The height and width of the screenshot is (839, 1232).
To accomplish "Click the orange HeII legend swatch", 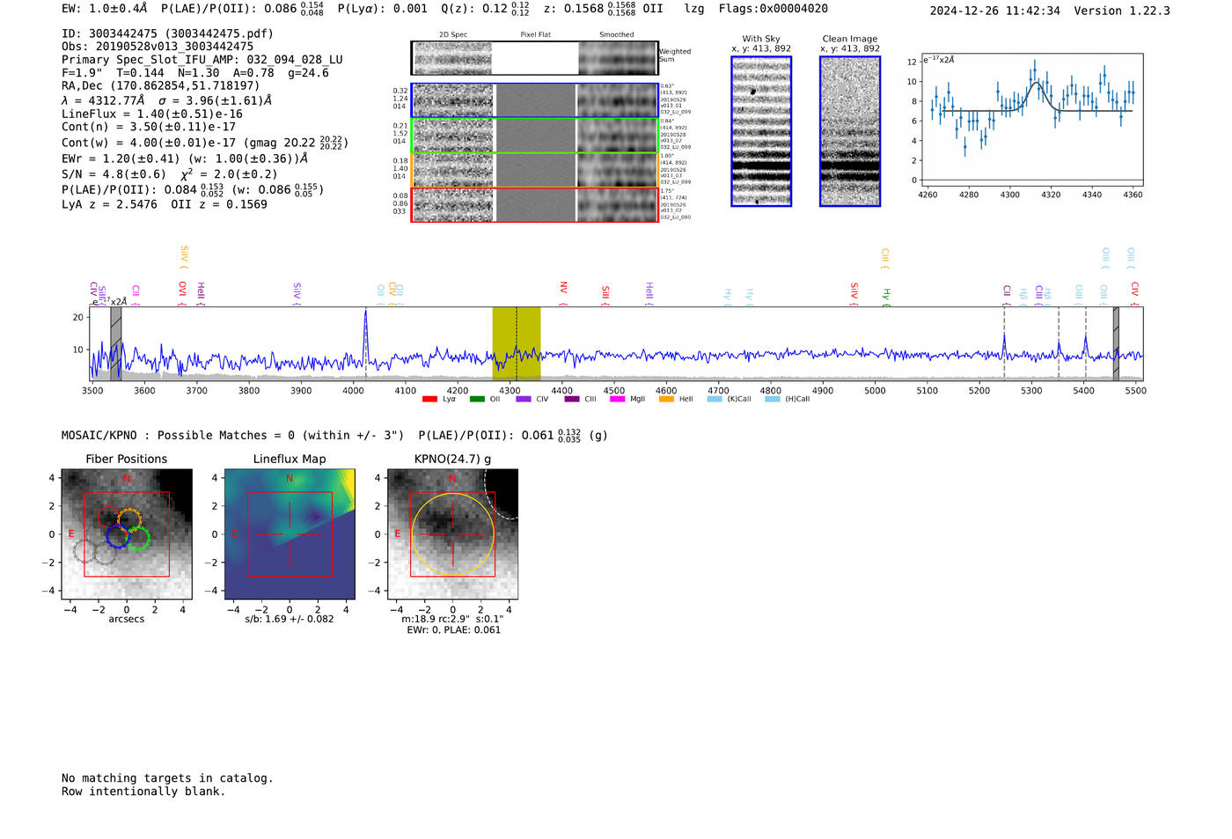I will (x=666, y=399).
